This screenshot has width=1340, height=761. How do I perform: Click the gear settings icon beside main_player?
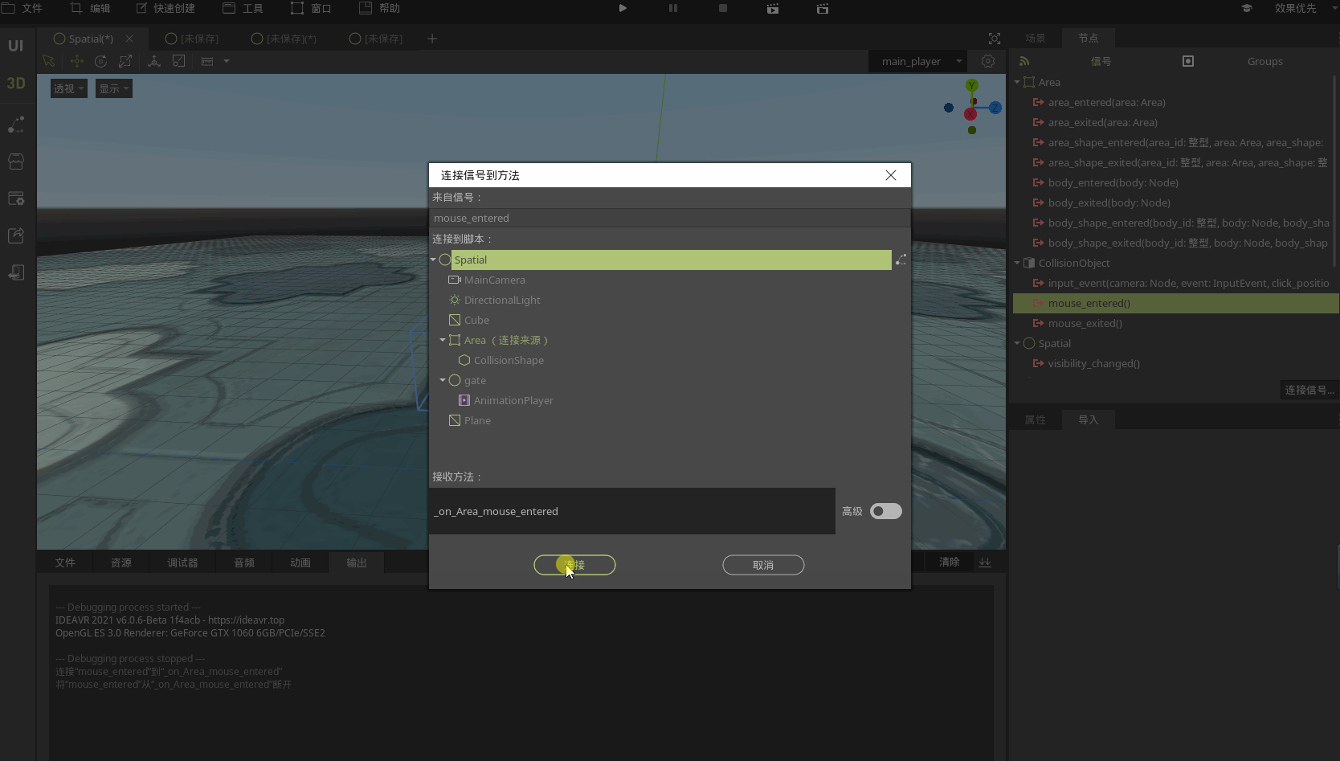[x=988, y=61]
